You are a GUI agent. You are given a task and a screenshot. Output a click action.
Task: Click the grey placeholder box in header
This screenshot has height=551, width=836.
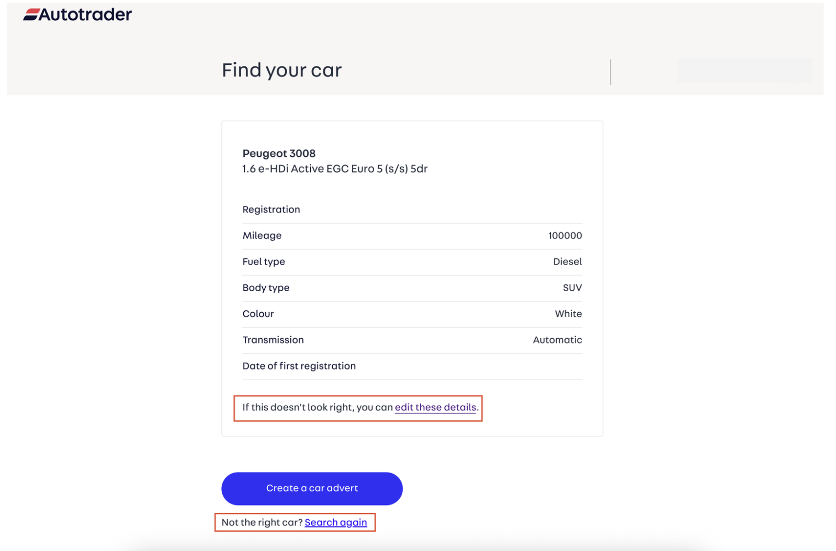point(744,71)
